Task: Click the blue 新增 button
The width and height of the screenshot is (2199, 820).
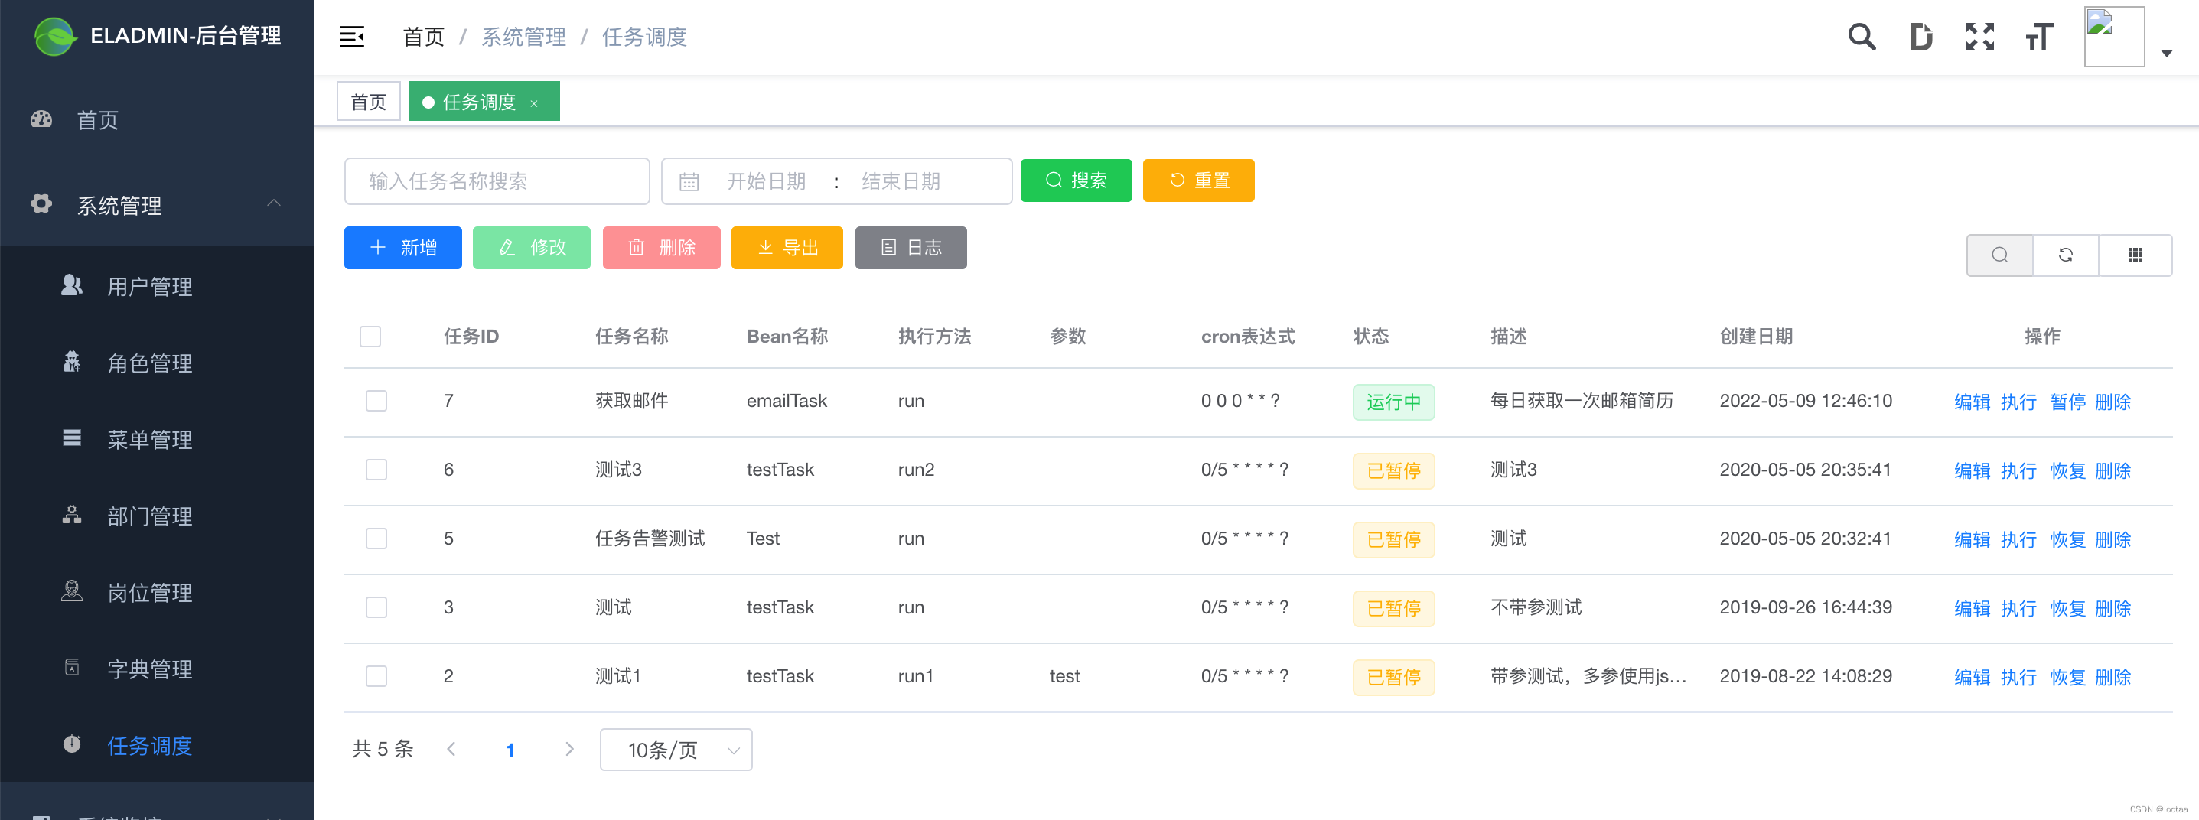Action: (x=403, y=247)
